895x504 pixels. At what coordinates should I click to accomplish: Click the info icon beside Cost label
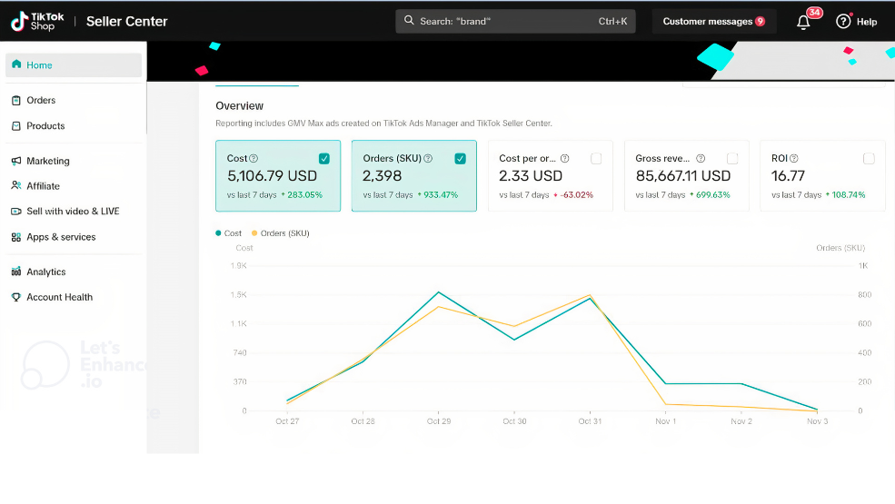pyautogui.click(x=254, y=159)
